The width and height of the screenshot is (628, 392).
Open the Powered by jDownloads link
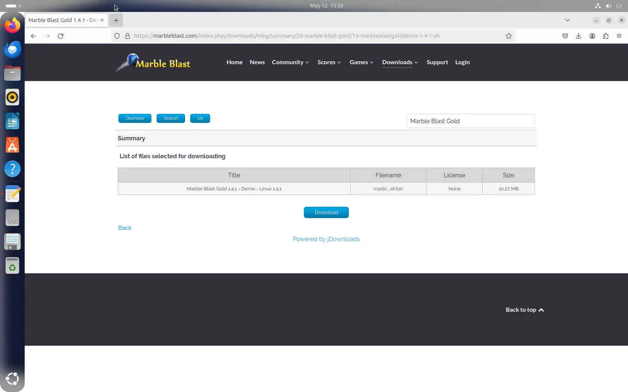point(326,239)
